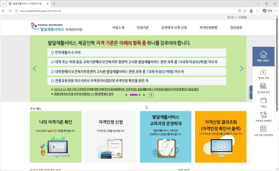Viewport: 279px width, 171px height.
Task: Open 나의 자격기준 확인 card
Action: 56,137
